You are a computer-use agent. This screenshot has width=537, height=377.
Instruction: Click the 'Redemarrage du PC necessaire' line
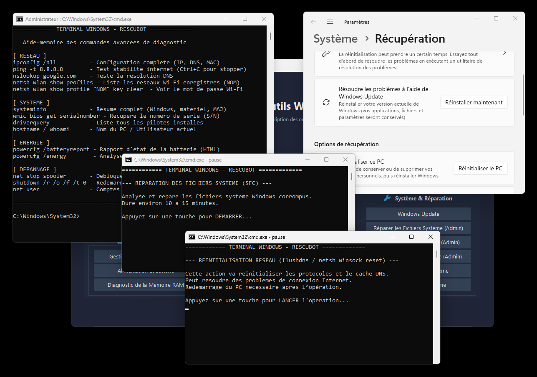[264, 287]
